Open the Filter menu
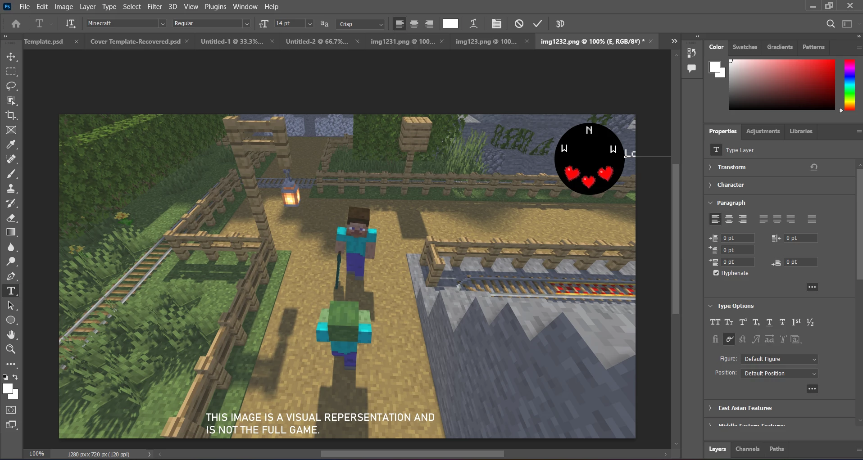 pos(154,7)
